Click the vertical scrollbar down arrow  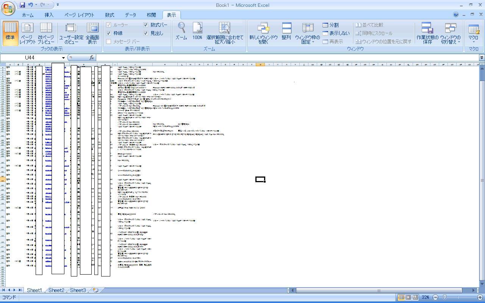pyautogui.click(x=482, y=284)
